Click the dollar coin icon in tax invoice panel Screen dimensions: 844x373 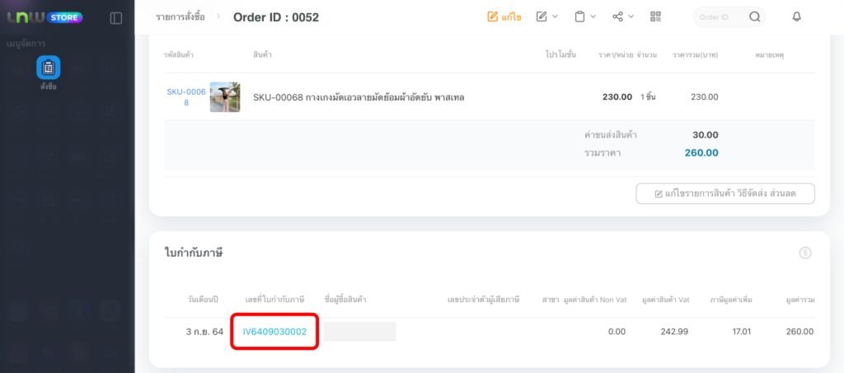tap(805, 253)
